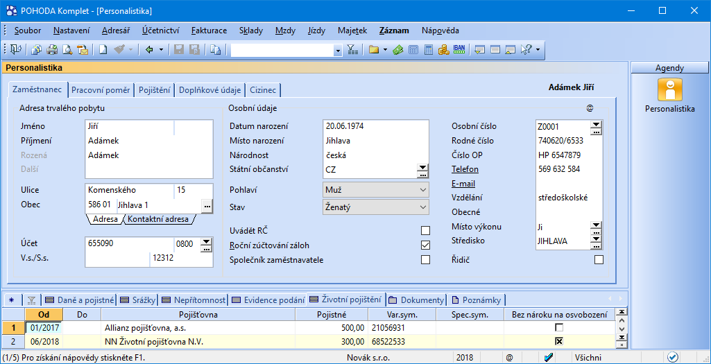711x364 pixels.
Task: Switch to the Pojištění tab
Action: pyautogui.click(x=155, y=89)
